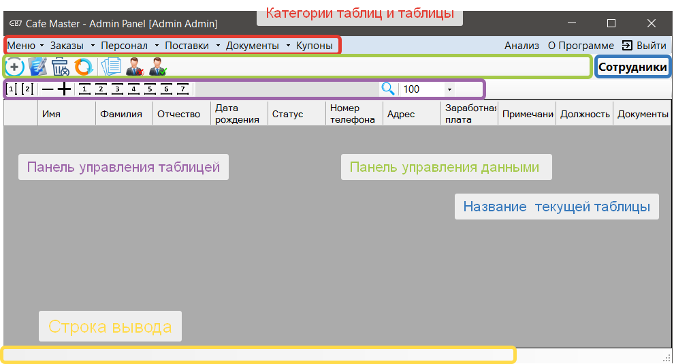Refresh the table with the orange-blue arrows icon
The width and height of the screenshot is (674, 364).
tap(83, 67)
